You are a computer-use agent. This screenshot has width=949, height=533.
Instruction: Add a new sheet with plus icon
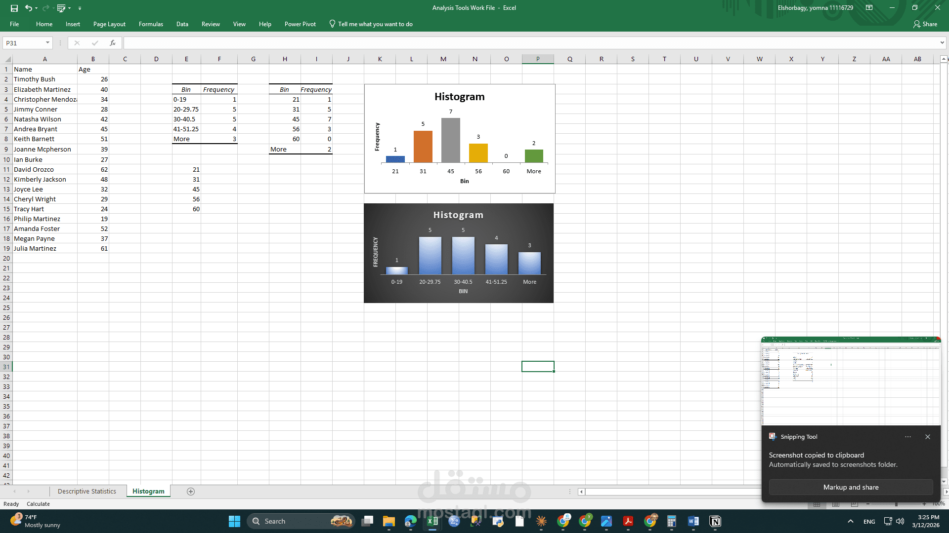pyautogui.click(x=191, y=492)
